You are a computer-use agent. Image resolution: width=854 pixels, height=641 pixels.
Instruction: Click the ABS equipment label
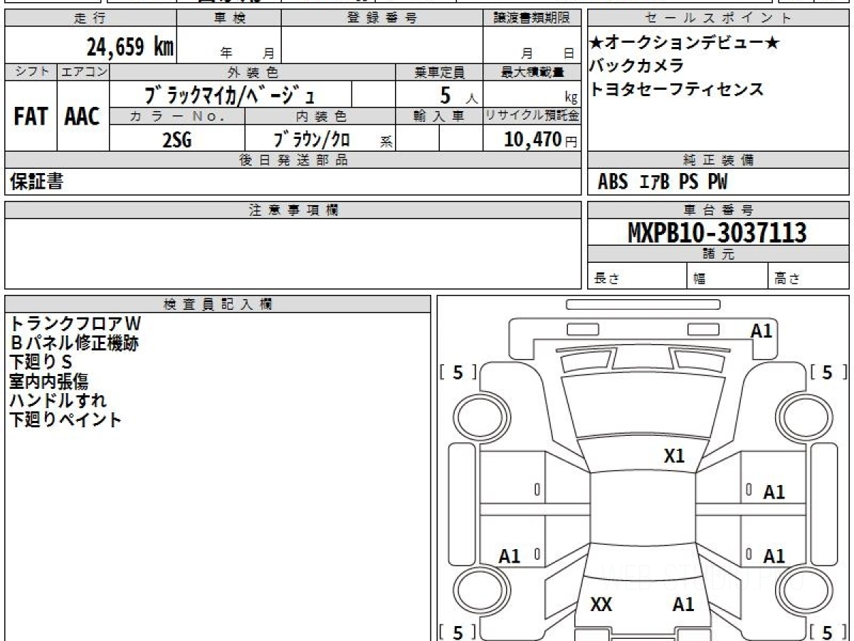(613, 182)
